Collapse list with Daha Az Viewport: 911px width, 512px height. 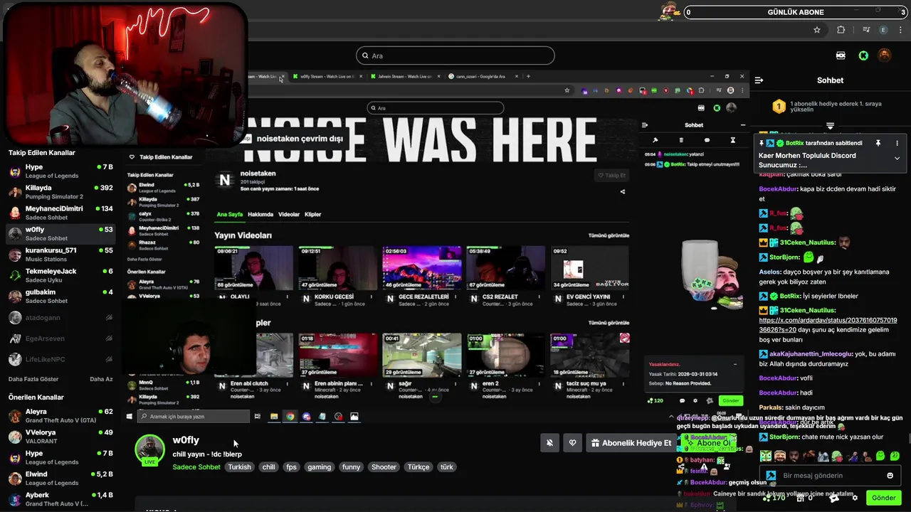(x=101, y=379)
